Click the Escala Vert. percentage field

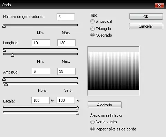(66, 100)
